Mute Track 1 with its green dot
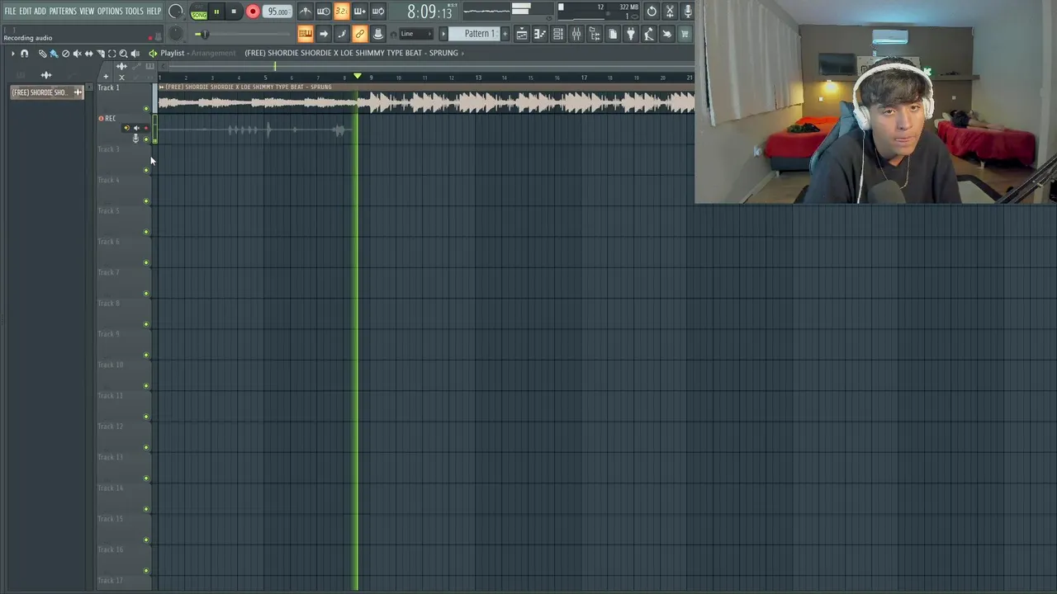The height and width of the screenshot is (594, 1057). coord(147,108)
